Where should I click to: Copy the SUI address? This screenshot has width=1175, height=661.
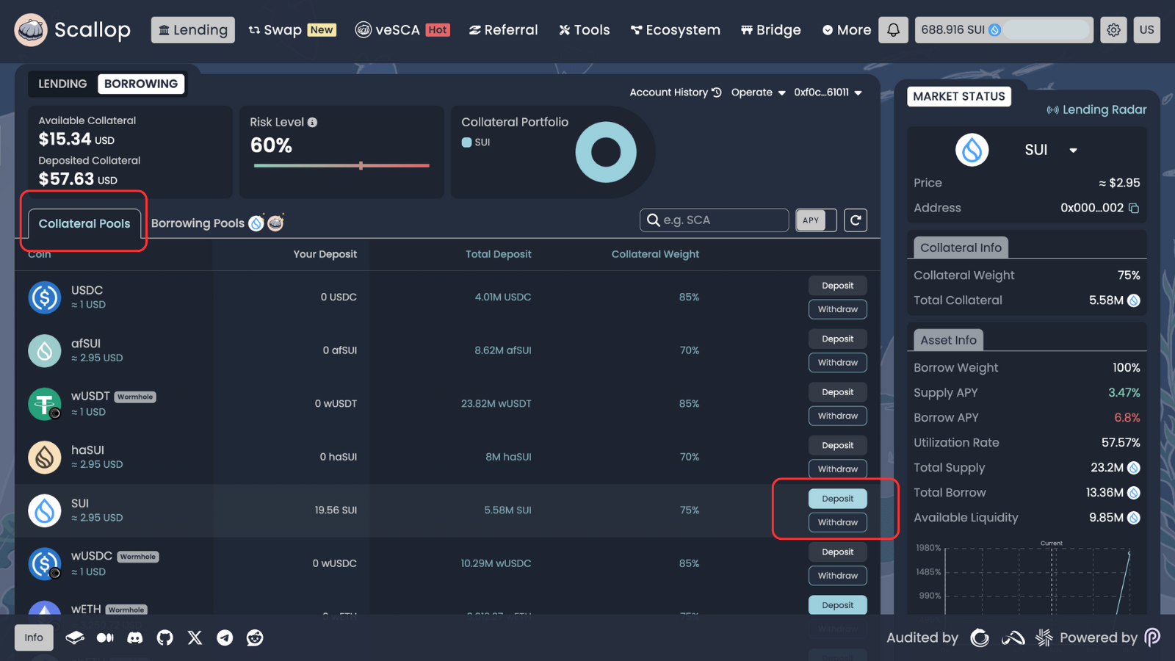click(1134, 209)
